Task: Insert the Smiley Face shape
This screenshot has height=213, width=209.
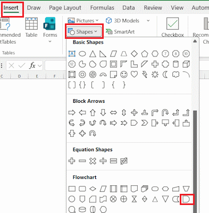Action: click(124, 75)
